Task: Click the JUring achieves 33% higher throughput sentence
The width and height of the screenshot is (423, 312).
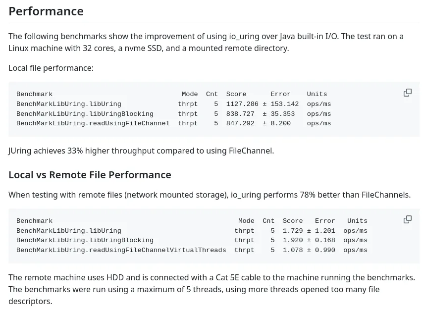Action: tap(141, 151)
